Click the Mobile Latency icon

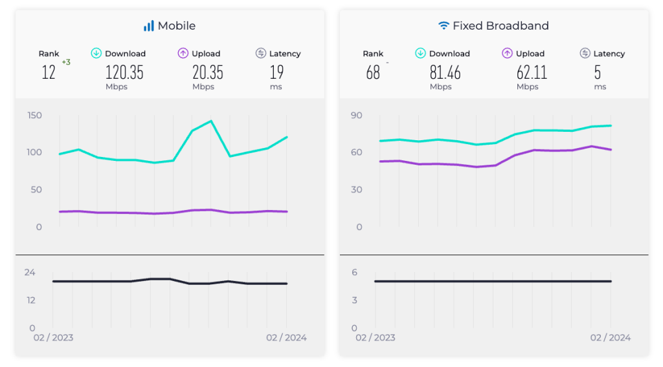point(261,53)
